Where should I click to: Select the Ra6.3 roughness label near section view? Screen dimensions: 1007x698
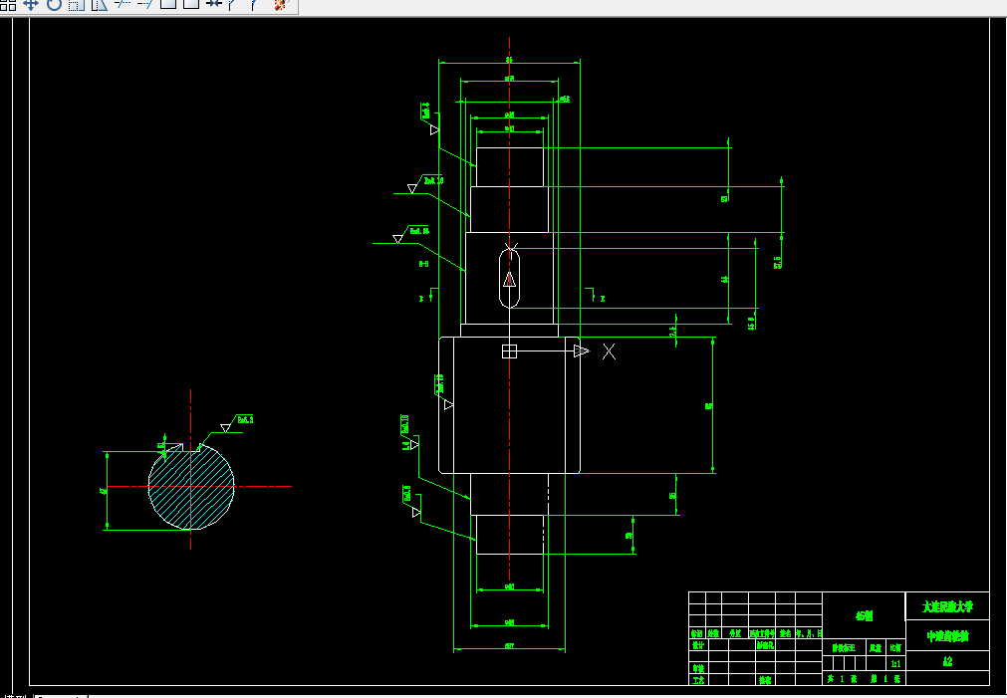[245, 419]
